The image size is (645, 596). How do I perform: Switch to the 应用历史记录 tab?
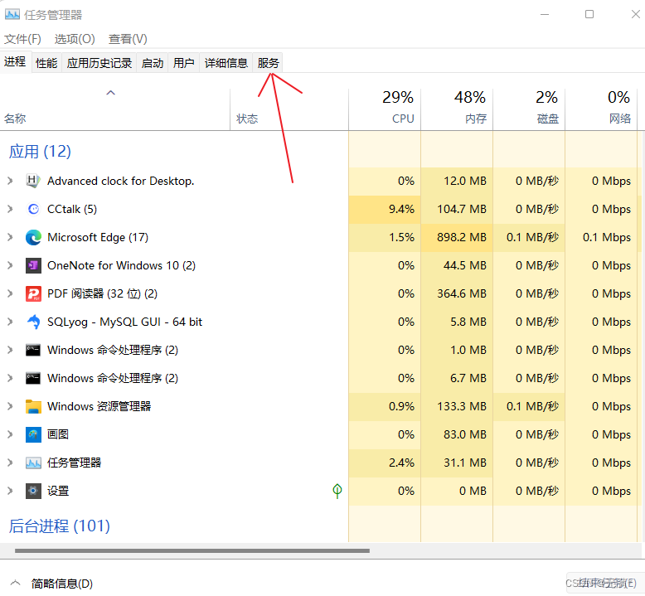pyautogui.click(x=99, y=63)
